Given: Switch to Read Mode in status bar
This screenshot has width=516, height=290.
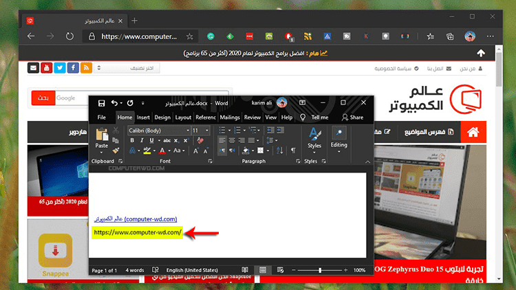Looking at the screenshot, I should [x=245, y=270].
